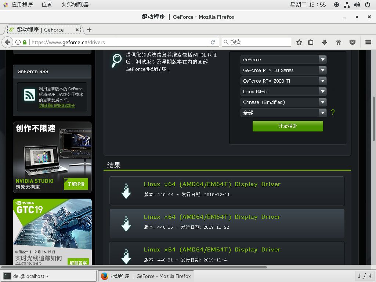Click the 解锁答案 button on GTC19 ad
The height and width of the screenshot is (282, 376).
pos(78,262)
